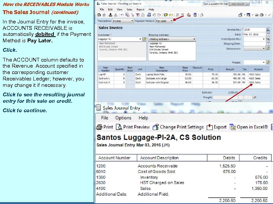Click the pin icon beside the Project dropdown

[268, 62]
